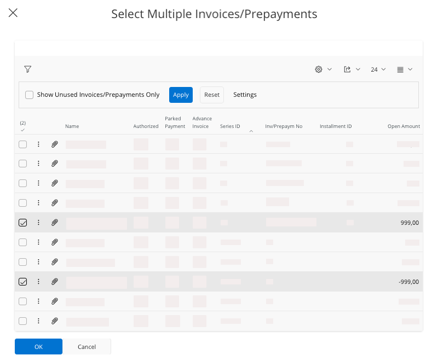The height and width of the screenshot is (361, 432).
Task: Click paperclip on the 999,00 row
Action: point(55,223)
